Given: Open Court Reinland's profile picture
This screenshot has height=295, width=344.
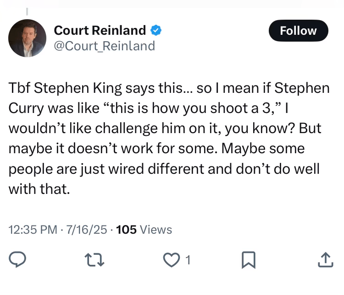Looking at the screenshot, I should pyautogui.click(x=28, y=38).
